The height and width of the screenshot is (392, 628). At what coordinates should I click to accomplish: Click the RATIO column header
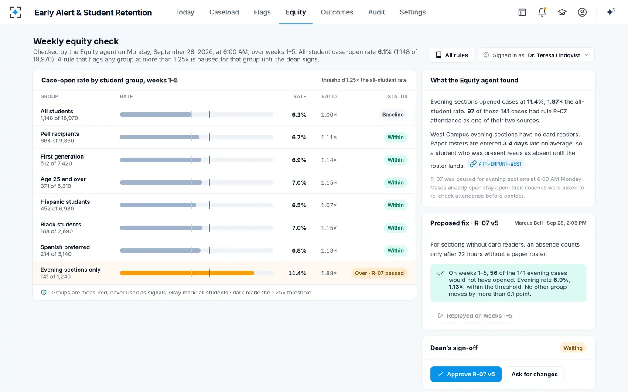coord(329,97)
